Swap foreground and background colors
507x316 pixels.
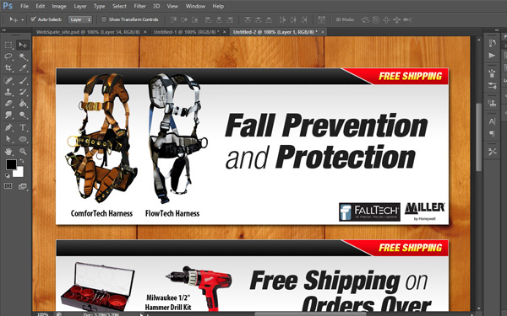click(22, 161)
